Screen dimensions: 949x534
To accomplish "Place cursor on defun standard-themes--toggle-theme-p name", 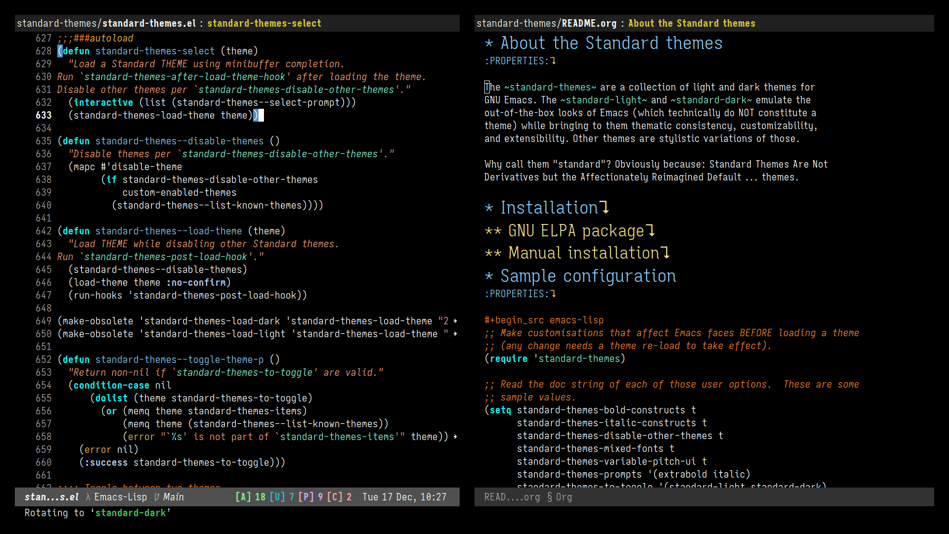I will [x=179, y=359].
